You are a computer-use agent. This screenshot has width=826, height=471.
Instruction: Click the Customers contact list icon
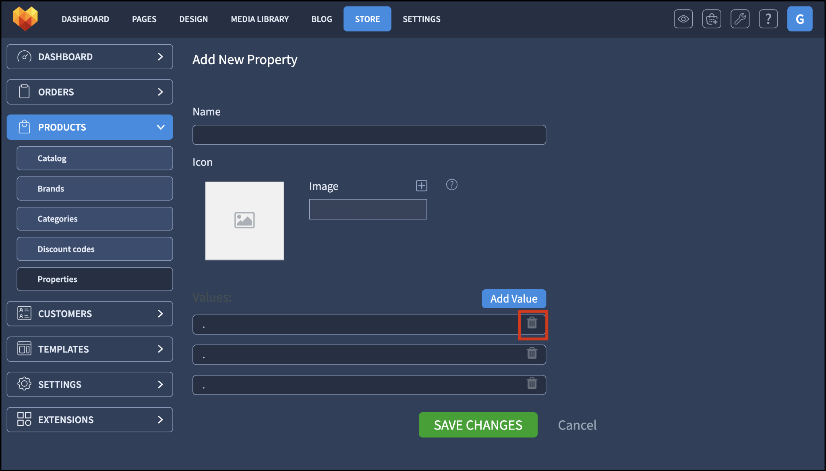(x=24, y=313)
